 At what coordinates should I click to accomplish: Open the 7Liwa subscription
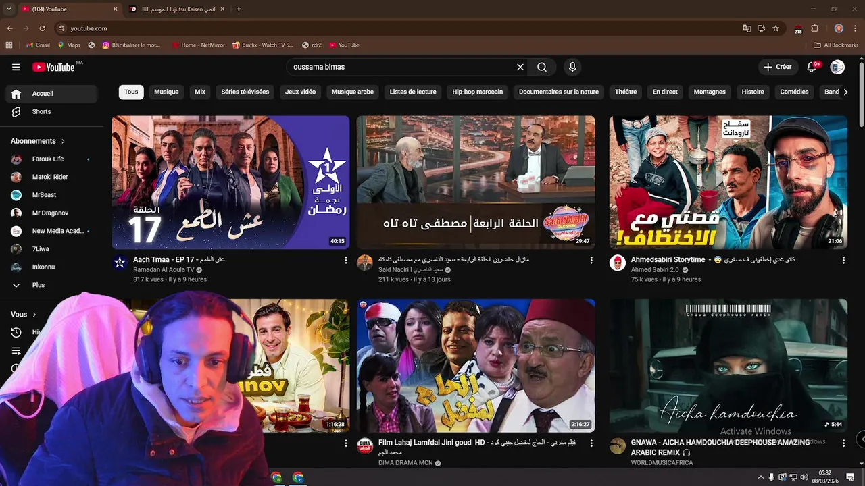pyautogui.click(x=51, y=249)
